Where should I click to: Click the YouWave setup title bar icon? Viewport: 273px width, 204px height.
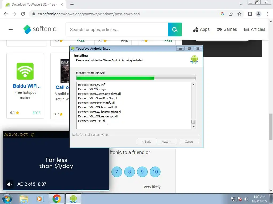[73, 49]
